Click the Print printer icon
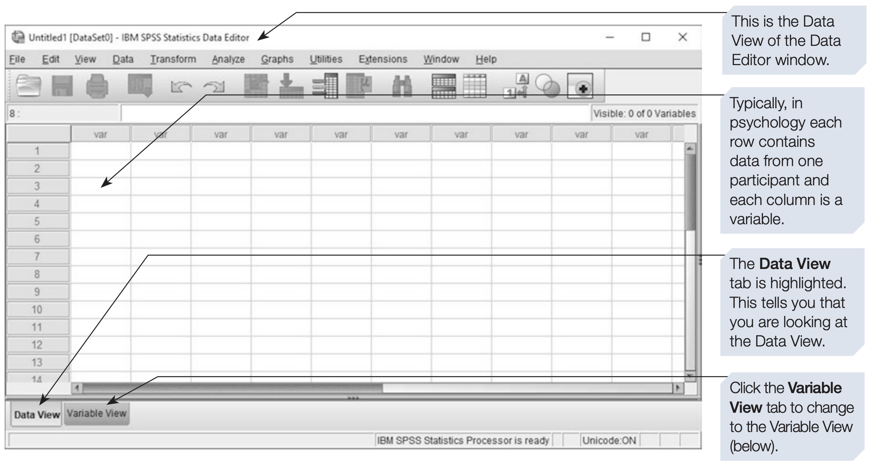 tap(97, 86)
